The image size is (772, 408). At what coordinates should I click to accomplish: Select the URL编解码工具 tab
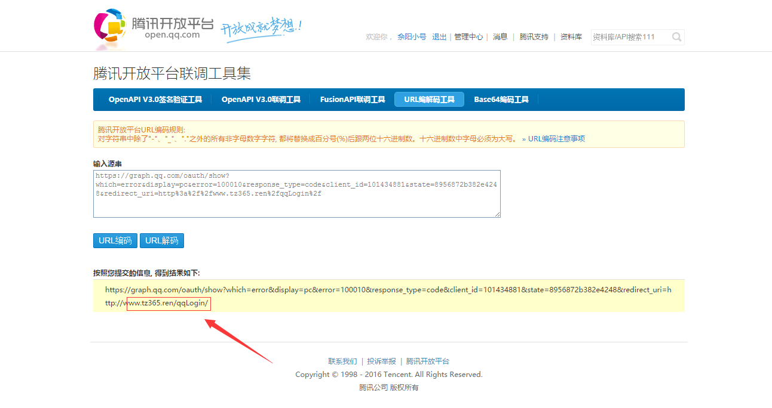429,100
